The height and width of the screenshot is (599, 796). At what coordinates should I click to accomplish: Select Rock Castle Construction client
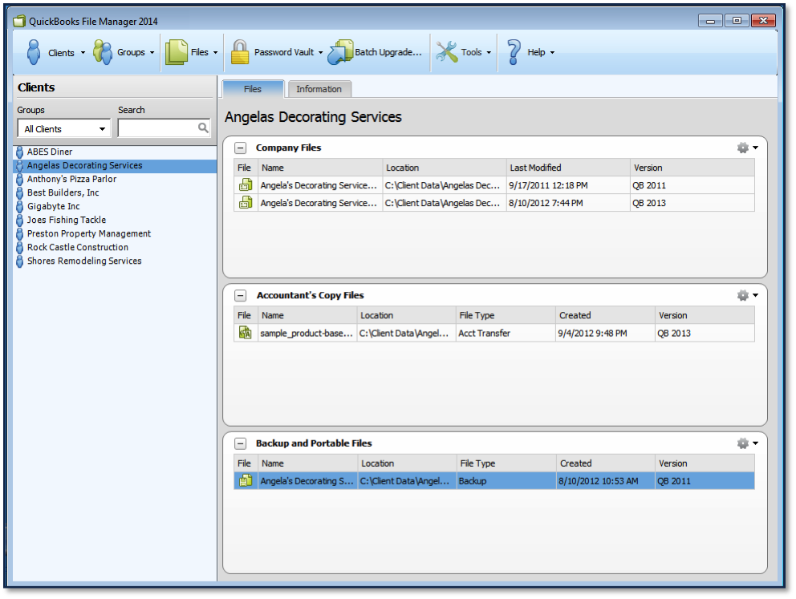pos(77,247)
